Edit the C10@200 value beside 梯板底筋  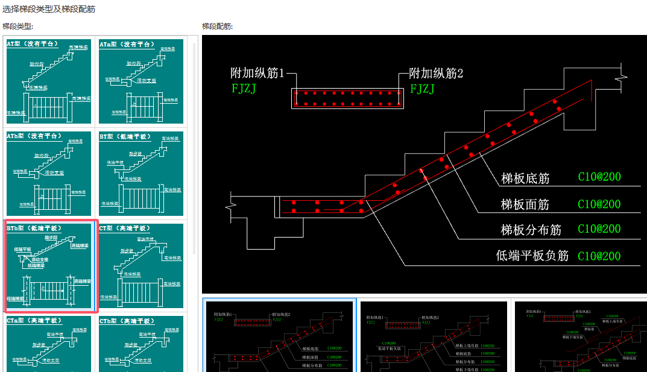pyautogui.click(x=599, y=177)
